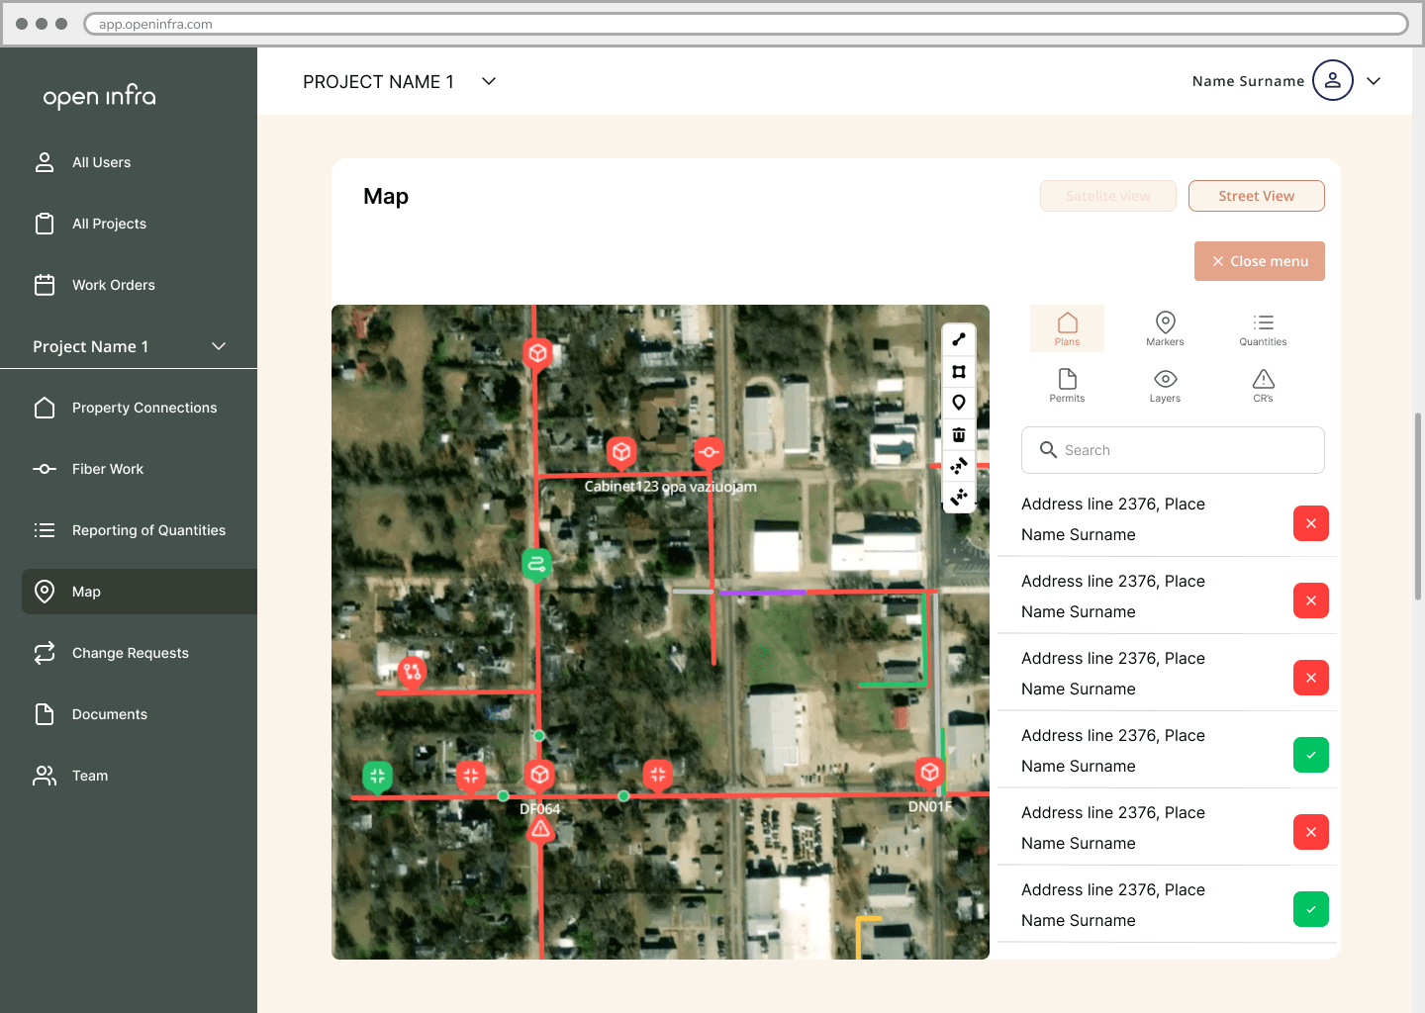This screenshot has width=1425, height=1013.
Task: Go to Work Orders in the sidebar
Action: pos(113,284)
